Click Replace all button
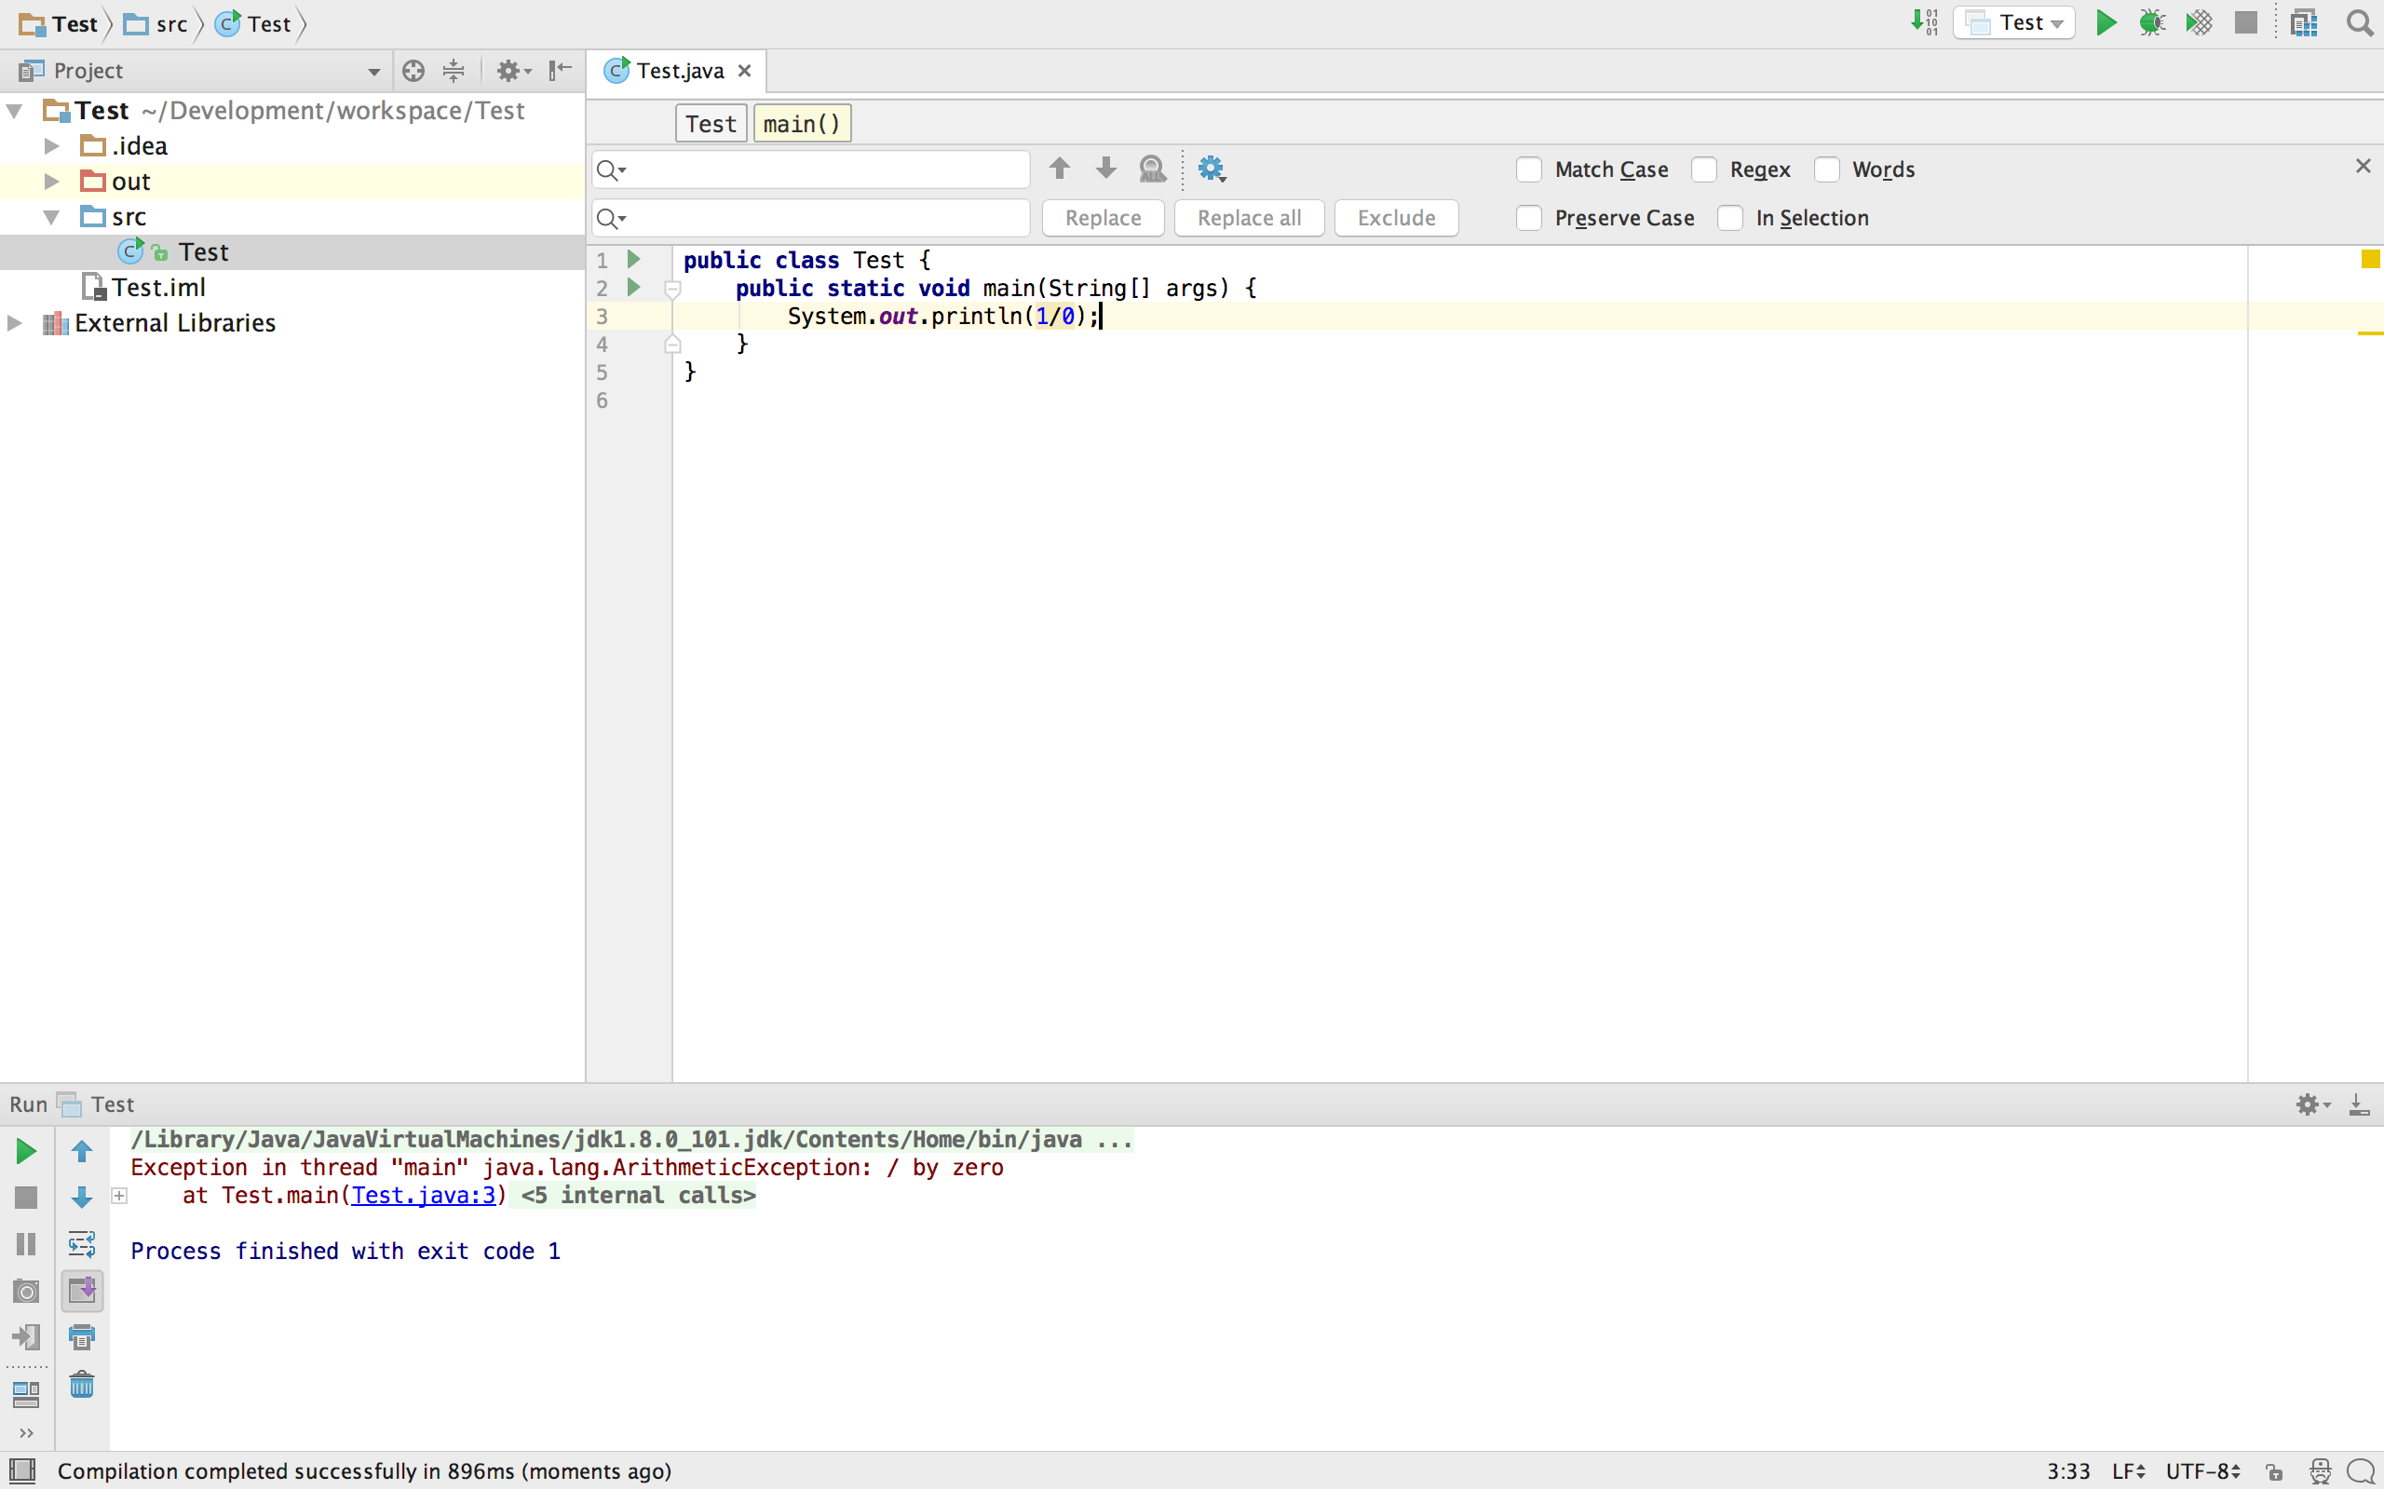The height and width of the screenshot is (1490, 2384). pos(1249,218)
